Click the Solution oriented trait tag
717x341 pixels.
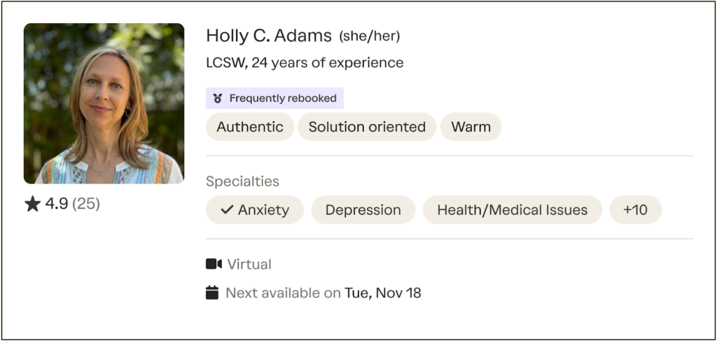tap(367, 127)
